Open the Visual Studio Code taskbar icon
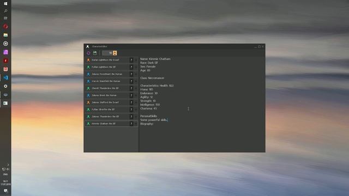The height and width of the screenshot is (196, 349). 5,77
